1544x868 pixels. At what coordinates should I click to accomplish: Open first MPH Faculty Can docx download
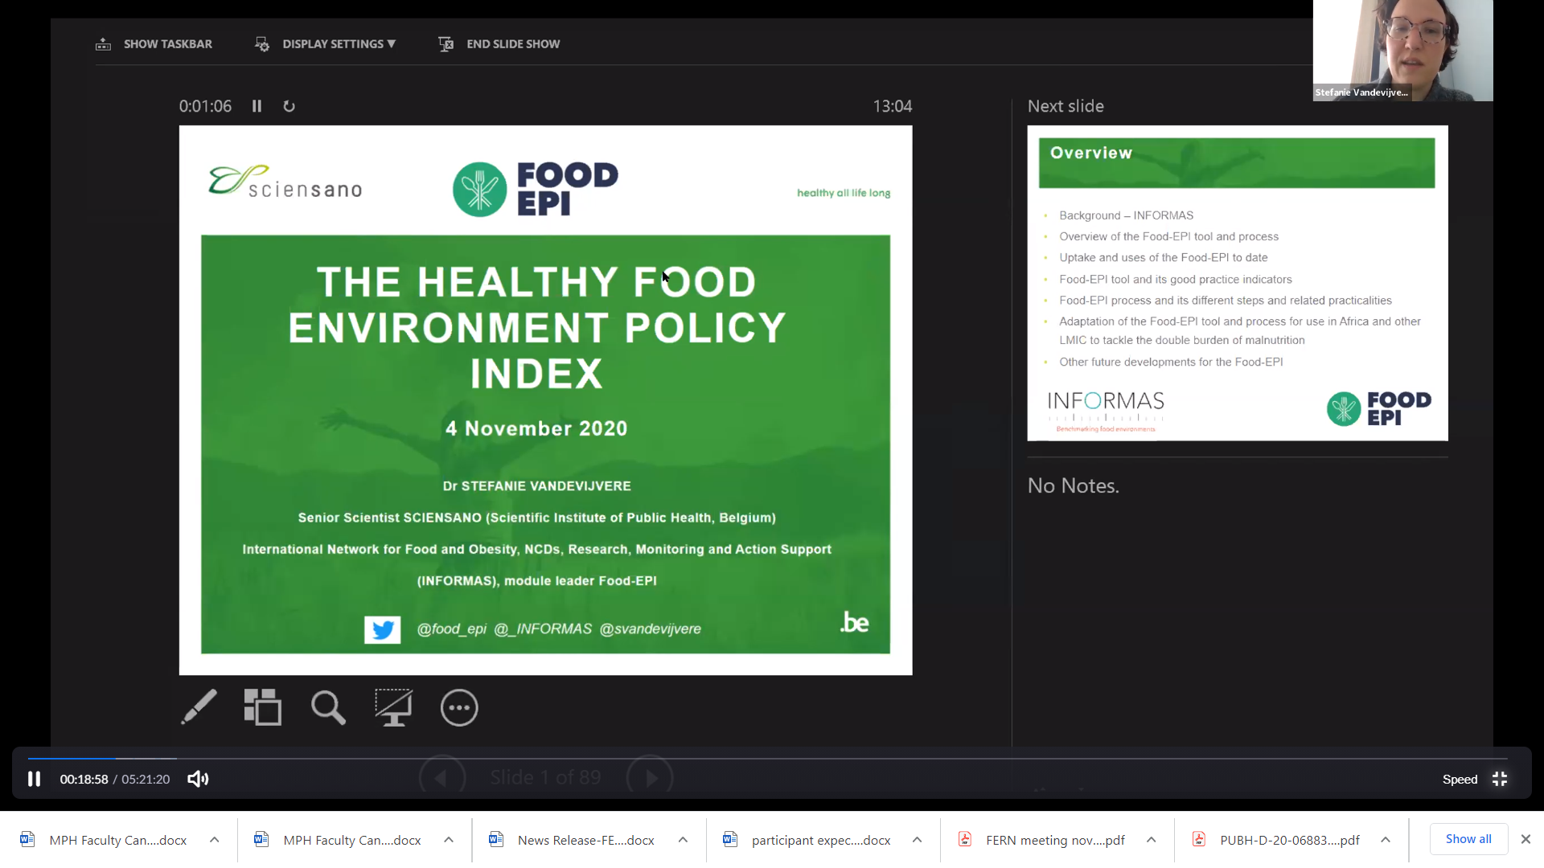(x=117, y=840)
